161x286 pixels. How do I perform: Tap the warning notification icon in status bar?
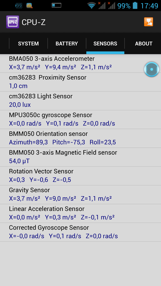coord(30,6)
